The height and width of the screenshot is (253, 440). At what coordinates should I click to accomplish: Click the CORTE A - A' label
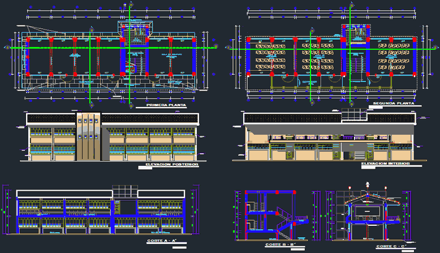click(x=163, y=241)
